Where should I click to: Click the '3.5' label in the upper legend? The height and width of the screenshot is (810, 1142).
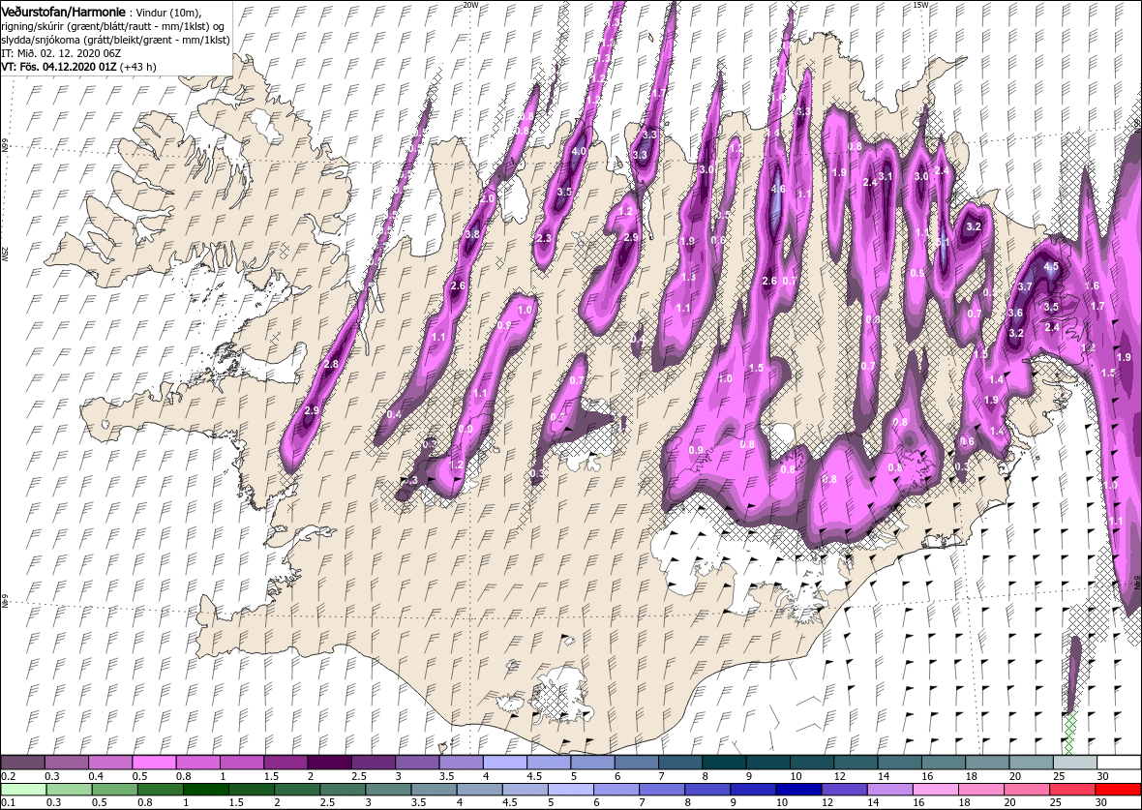click(448, 776)
